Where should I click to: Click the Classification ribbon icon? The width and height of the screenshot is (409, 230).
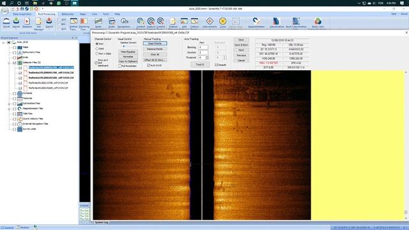[277, 21]
